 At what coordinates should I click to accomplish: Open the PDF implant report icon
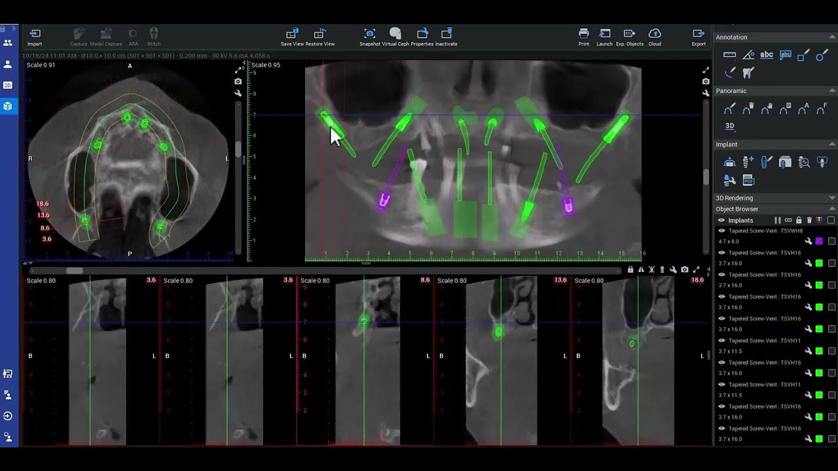tap(748, 181)
